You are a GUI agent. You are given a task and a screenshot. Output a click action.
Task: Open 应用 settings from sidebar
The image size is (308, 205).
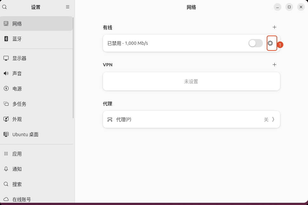36,154
